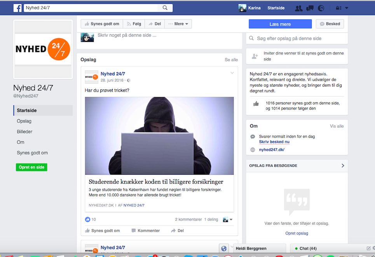Click the green Opret en side button

click(31, 167)
